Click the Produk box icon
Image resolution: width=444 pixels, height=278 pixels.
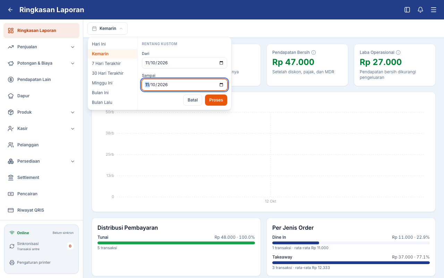pyautogui.click(x=11, y=112)
